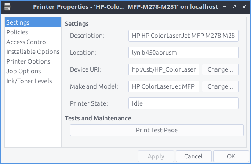Click the Device URI text field

click(164, 69)
